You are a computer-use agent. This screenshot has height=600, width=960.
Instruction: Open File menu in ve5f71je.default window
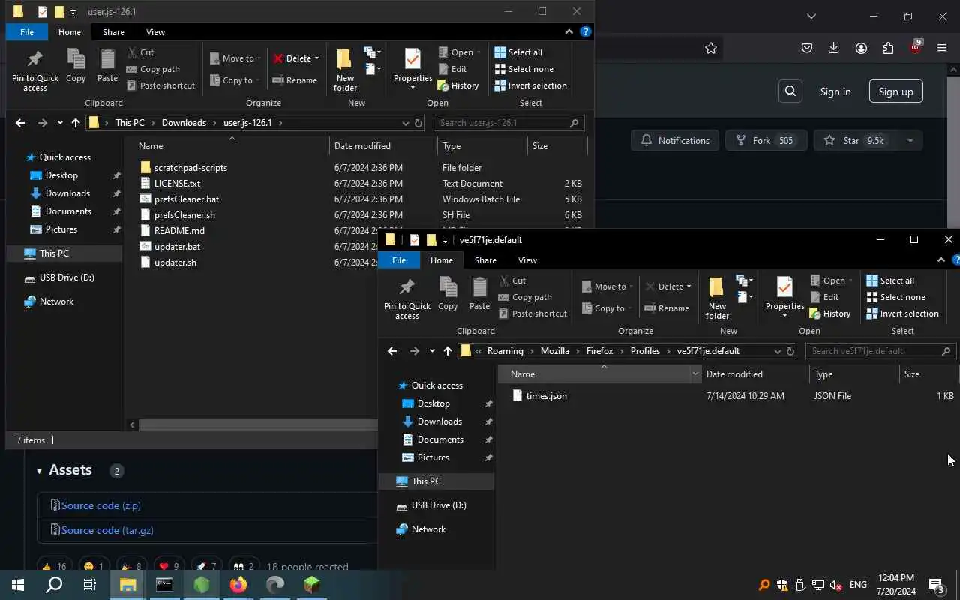398,260
